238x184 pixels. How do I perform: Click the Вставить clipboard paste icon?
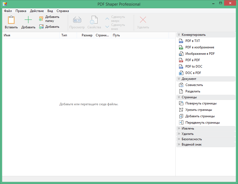point(11,20)
